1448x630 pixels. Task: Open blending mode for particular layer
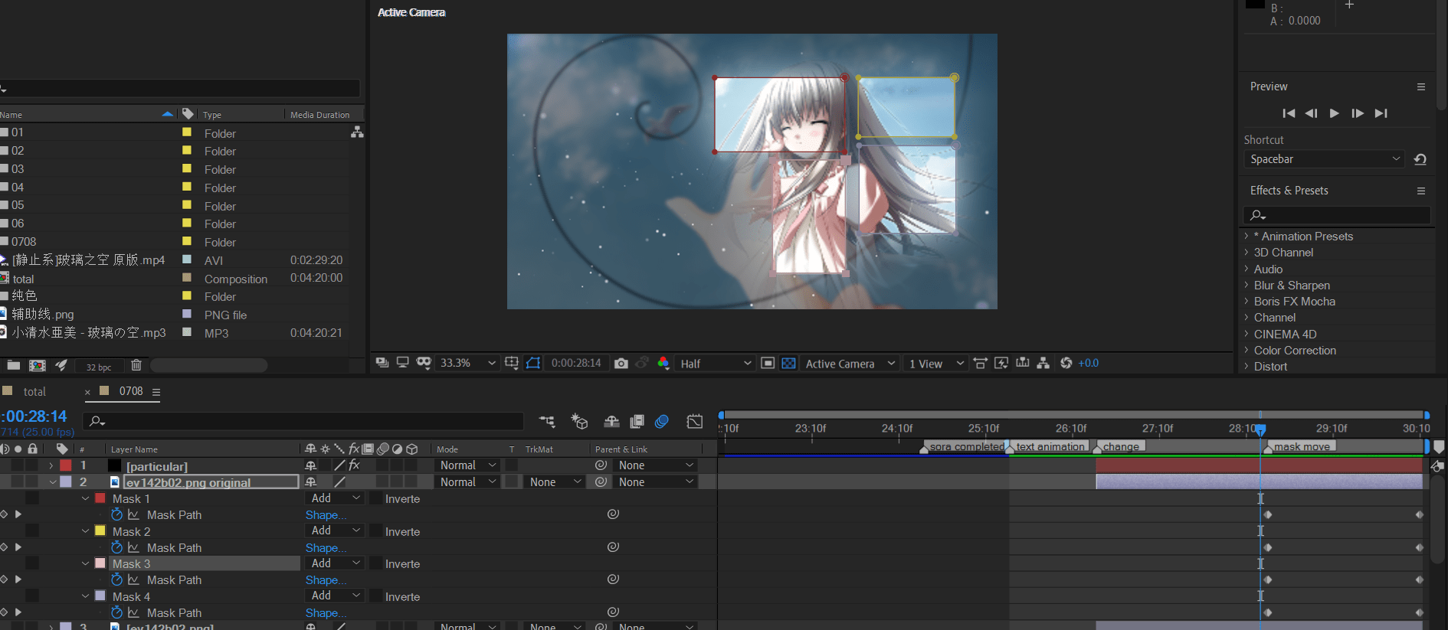click(x=468, y=465)
